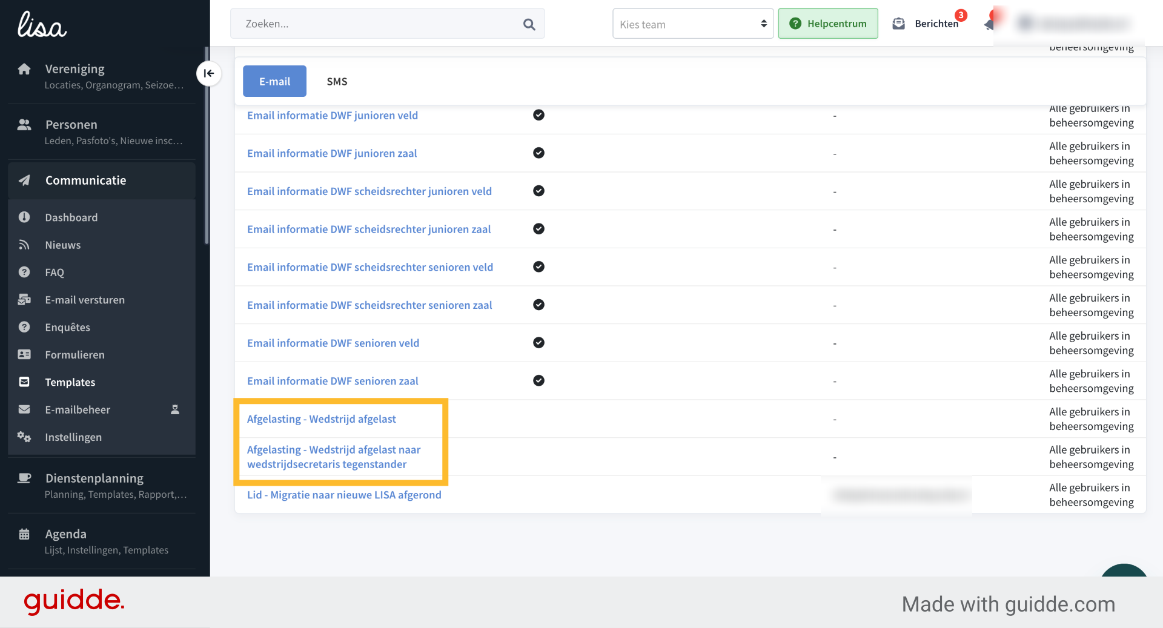Switch to the SMS tab
The height and width of the screenshot is (628, 1163).
[337, 81]
